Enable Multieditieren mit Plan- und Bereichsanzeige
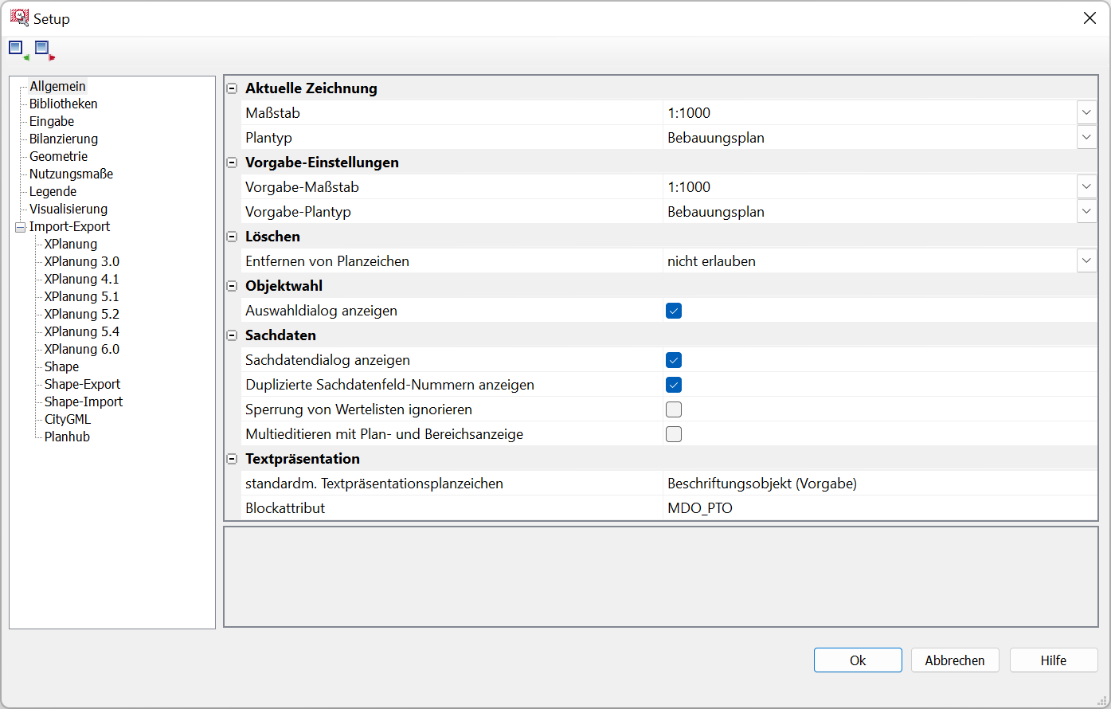The width and height of the screenshot is (1111, 709). (x=674, y=434)
